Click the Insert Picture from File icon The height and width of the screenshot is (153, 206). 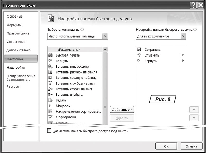(x=50, y=72)
